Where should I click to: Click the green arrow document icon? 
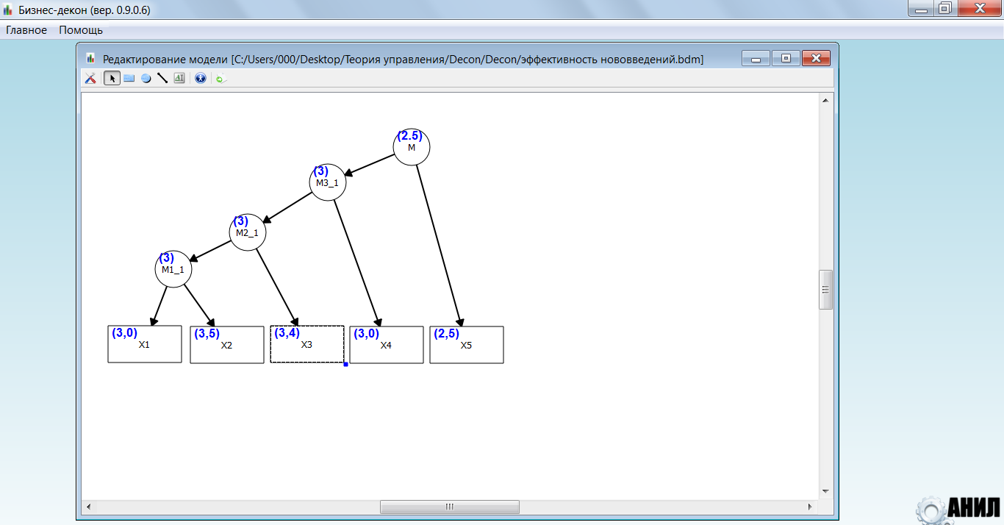pos(220,78)
